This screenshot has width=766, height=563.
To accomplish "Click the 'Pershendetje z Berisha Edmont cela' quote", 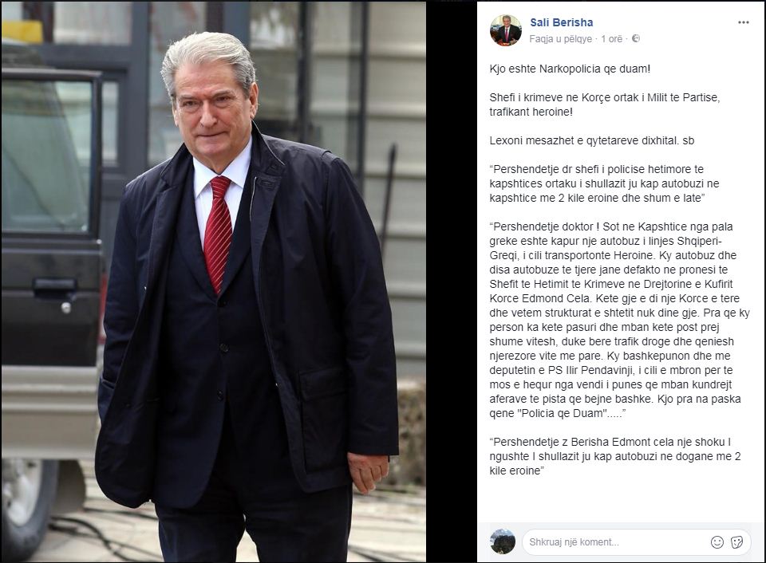I will coord(615,456).
